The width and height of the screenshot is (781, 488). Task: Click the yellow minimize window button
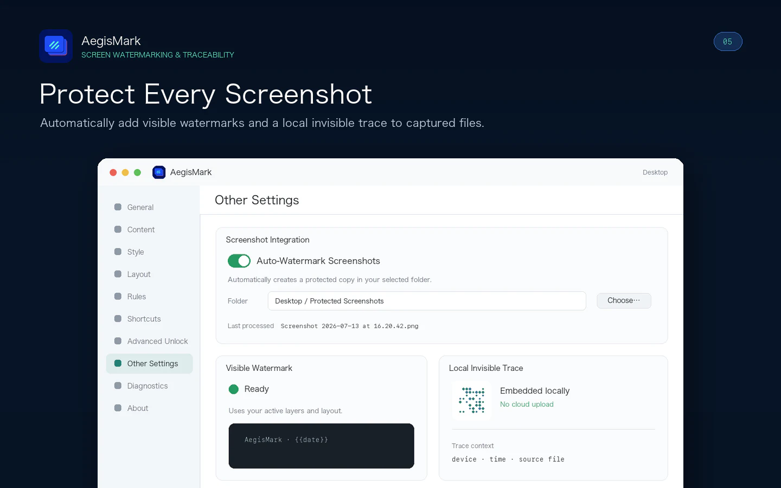coord(125,172)
